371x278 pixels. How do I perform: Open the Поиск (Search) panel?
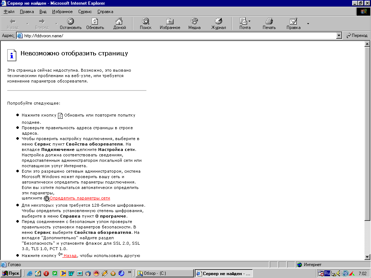pyautogui.click(x=146, y=24)
